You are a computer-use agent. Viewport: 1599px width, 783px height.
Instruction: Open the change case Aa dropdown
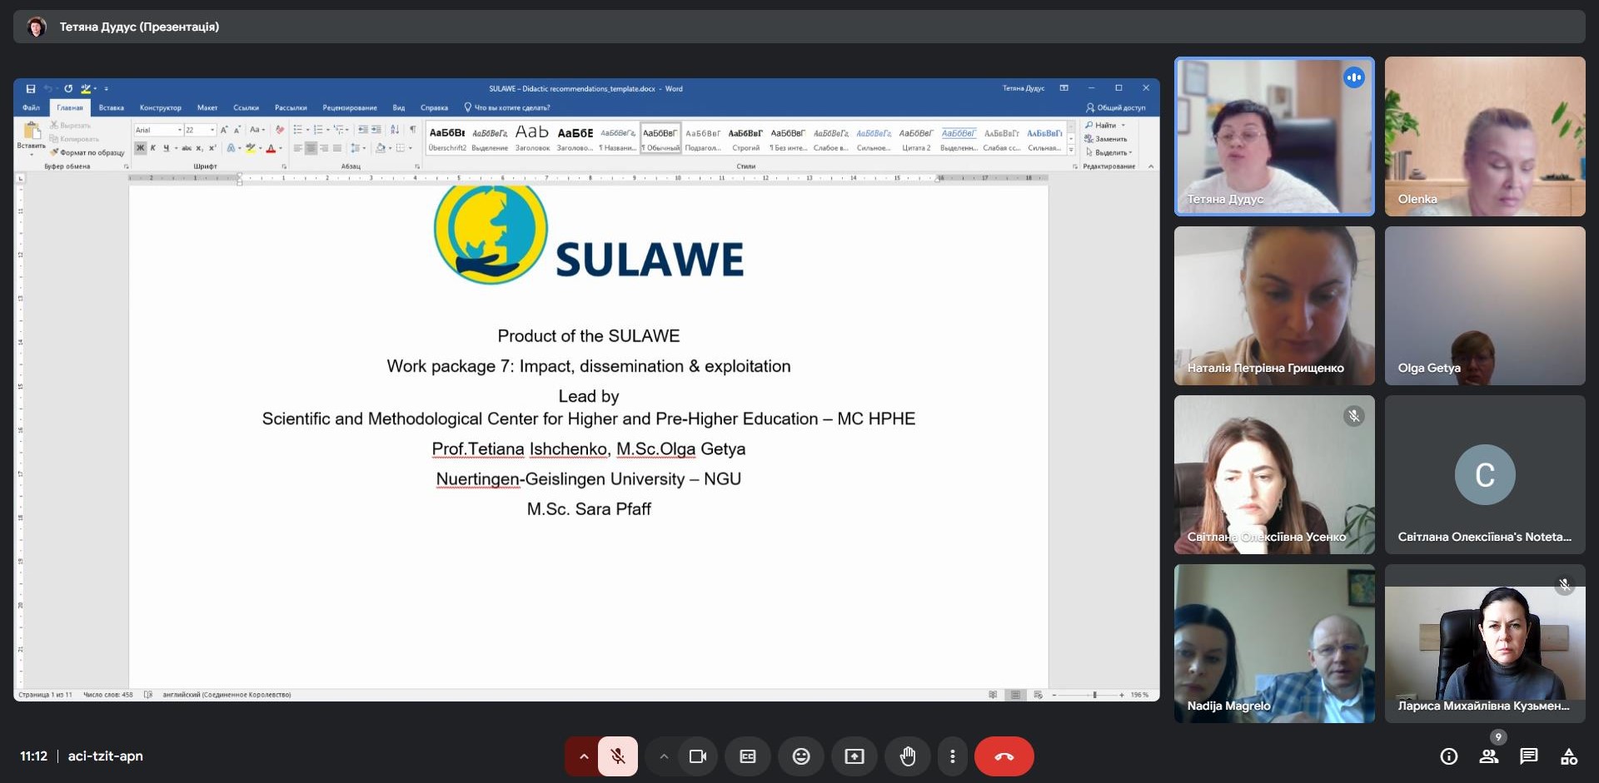click(257, 130)
